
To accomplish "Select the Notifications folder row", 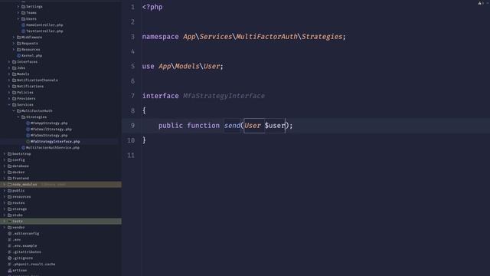I will (60, 87).
